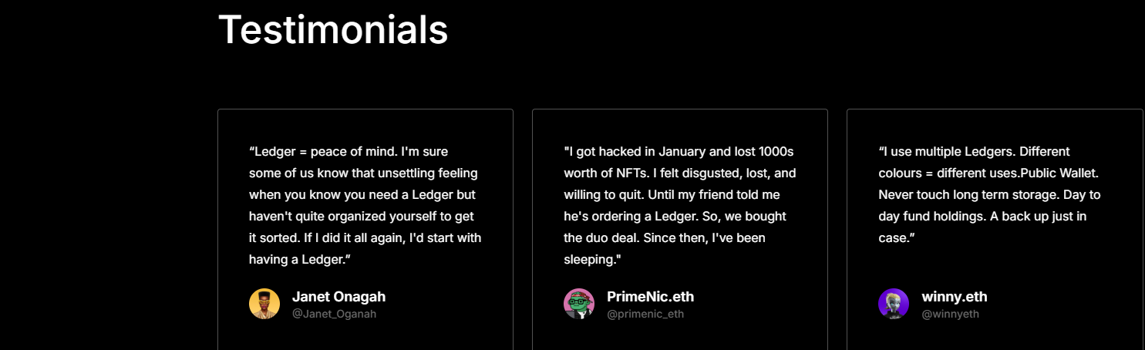Open the winny.eth name link
Image resolution: width=1145 pixels, height=350 pixels.
coord(954,297)
